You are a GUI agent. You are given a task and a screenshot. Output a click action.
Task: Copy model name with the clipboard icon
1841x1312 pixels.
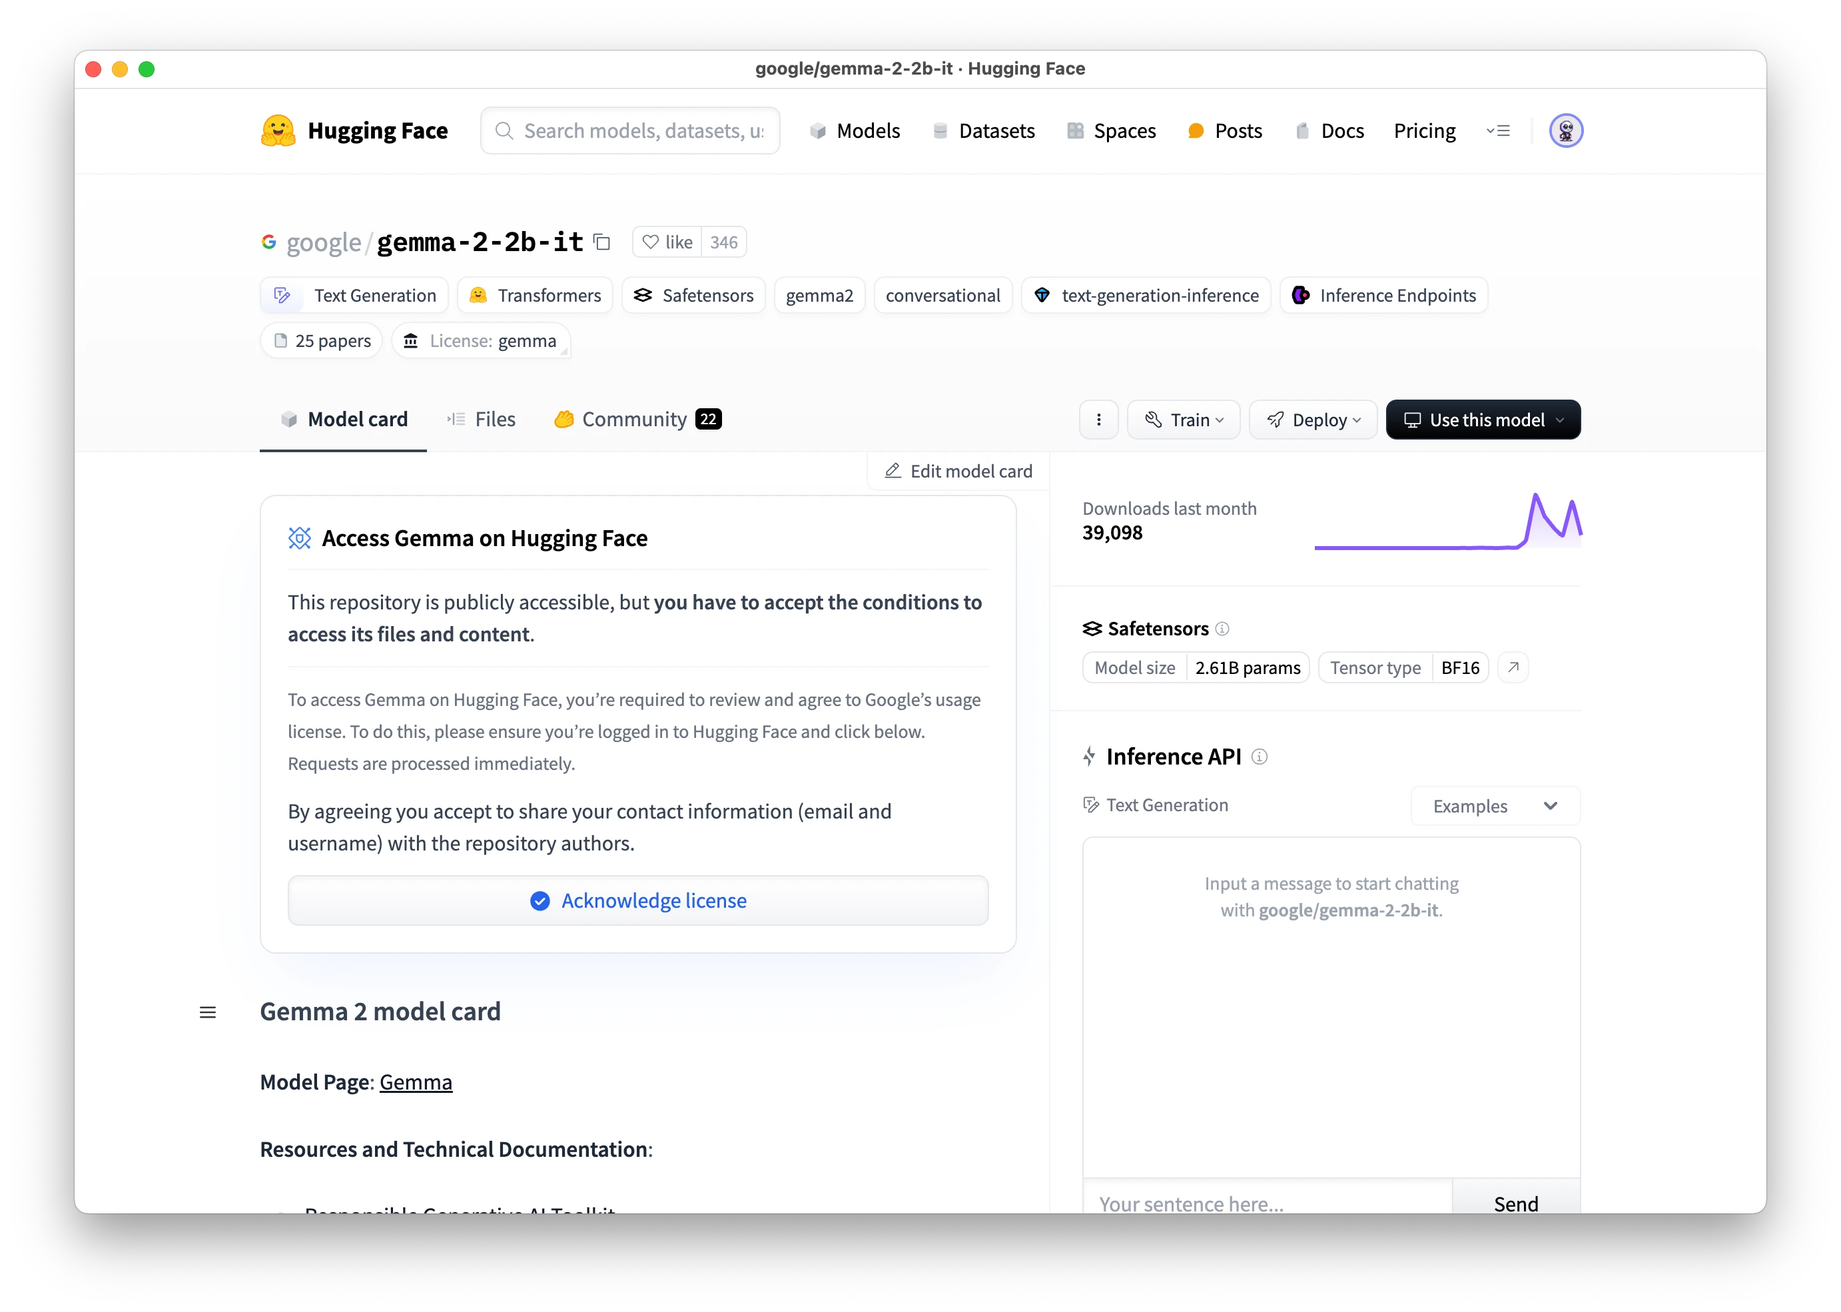602,242
